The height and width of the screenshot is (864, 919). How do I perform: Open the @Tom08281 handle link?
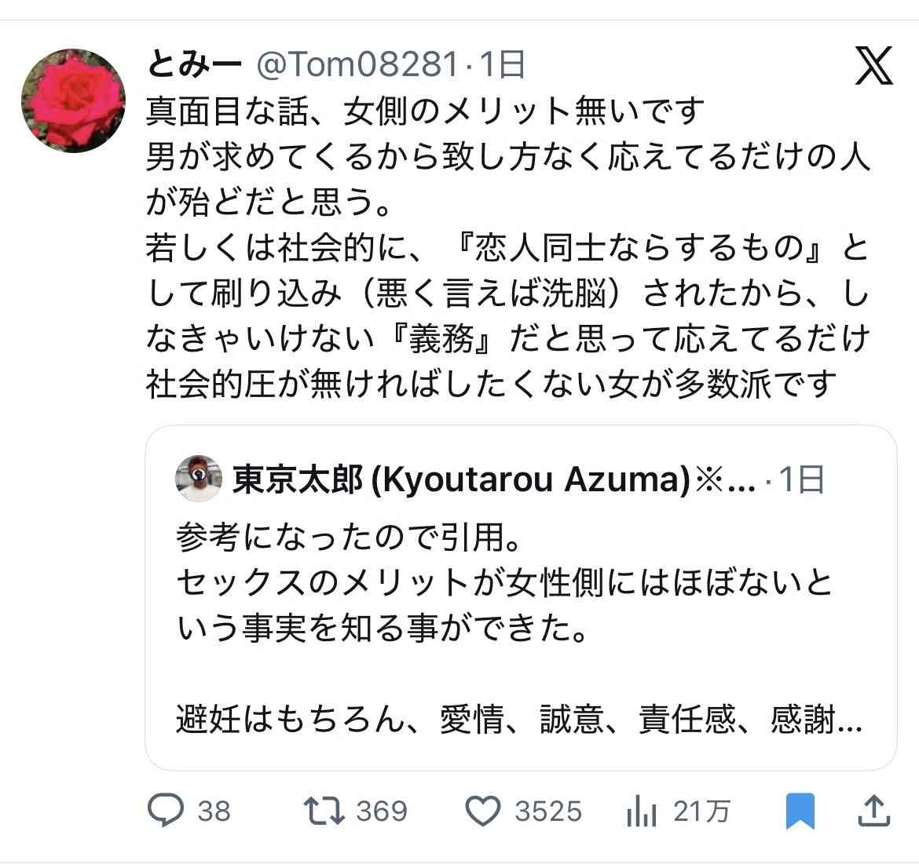(357, 64)
